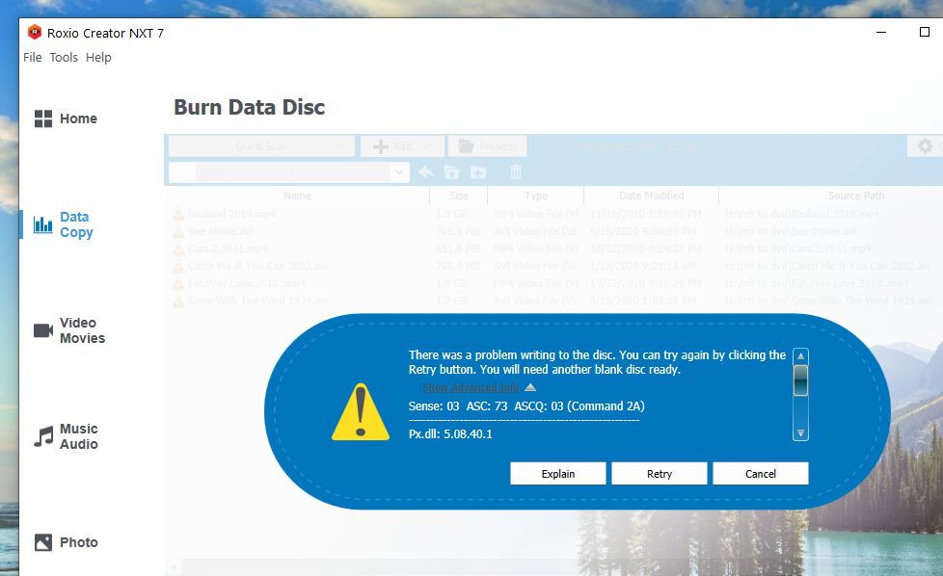The height and width of the screenshot is (576, 943).
Task: Expand the disc path dropdown arrow
Action: point(399,172)
